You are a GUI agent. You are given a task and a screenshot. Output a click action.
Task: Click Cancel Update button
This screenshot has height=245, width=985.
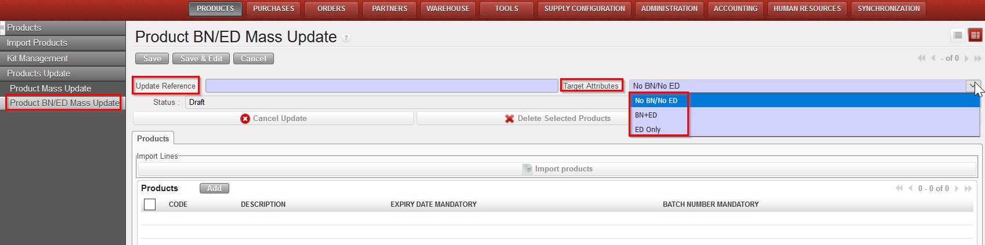pos(273,118)
